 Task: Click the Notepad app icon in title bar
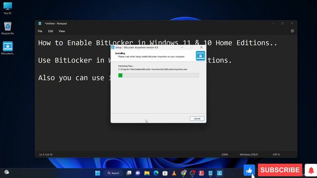(40, 23)
